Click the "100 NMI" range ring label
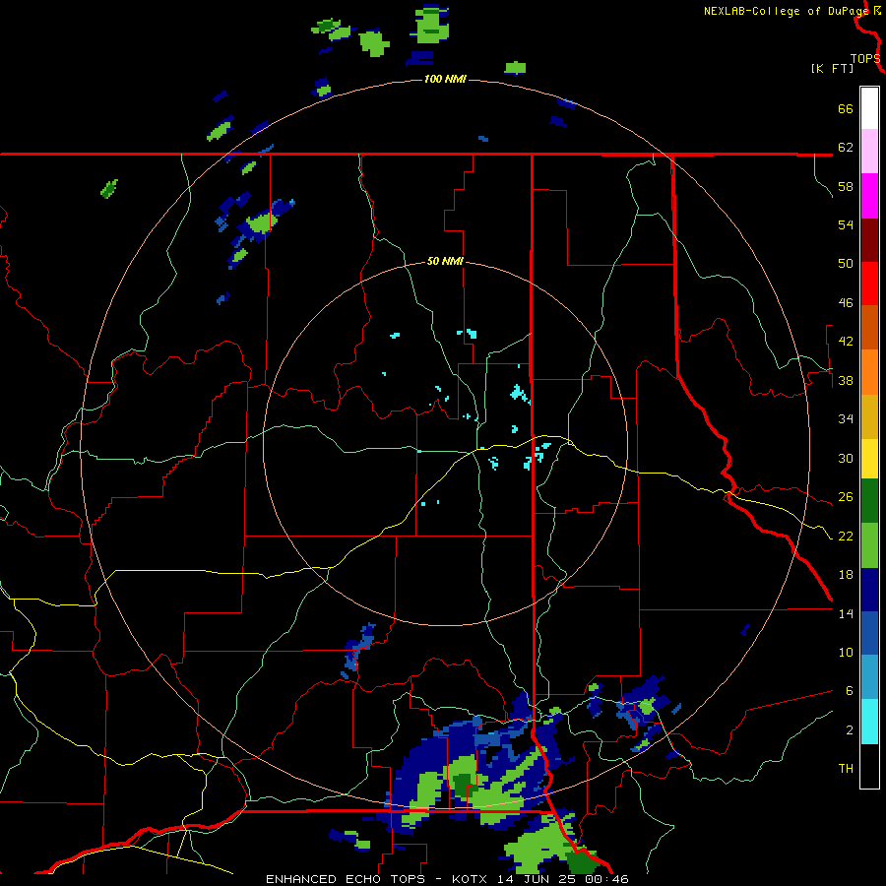The image size is (886, 886). coord(445,79)
